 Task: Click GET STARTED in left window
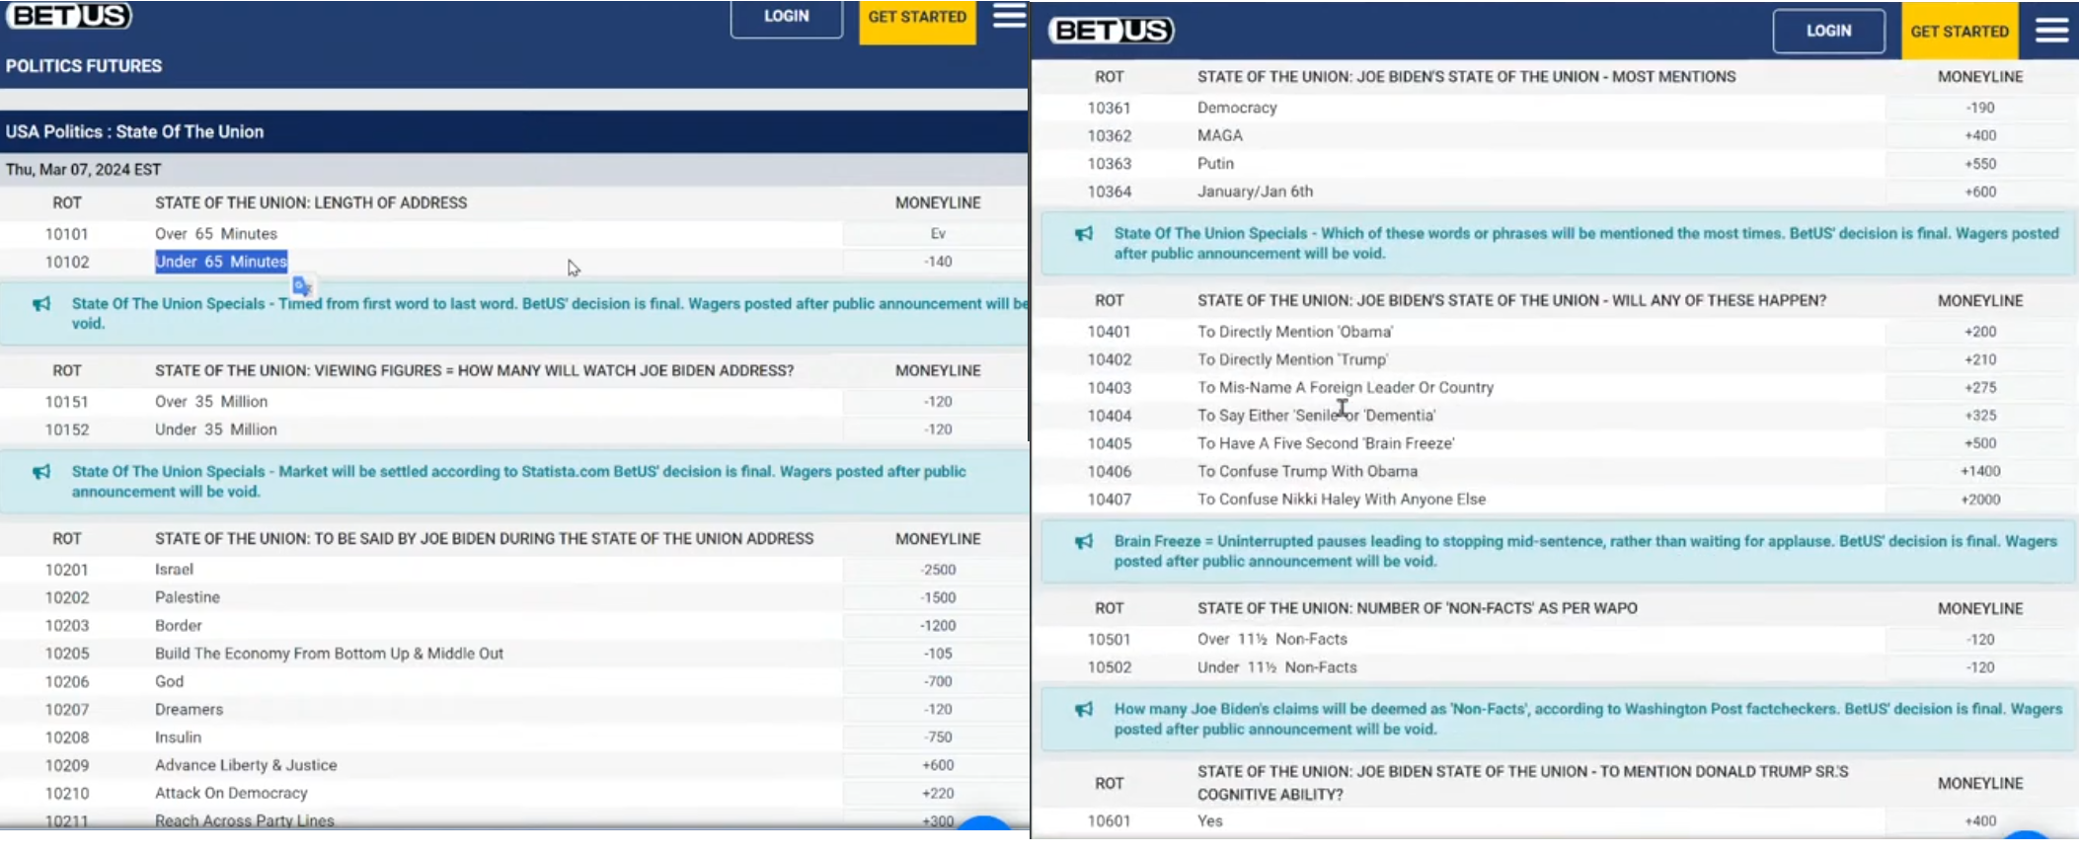(x=917, y=18)
